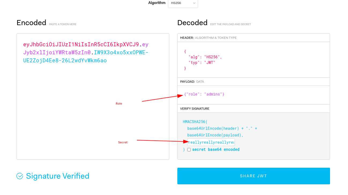The image size is (348, 195).
Task: Click the Decoded panel heading
Action: 192,23
